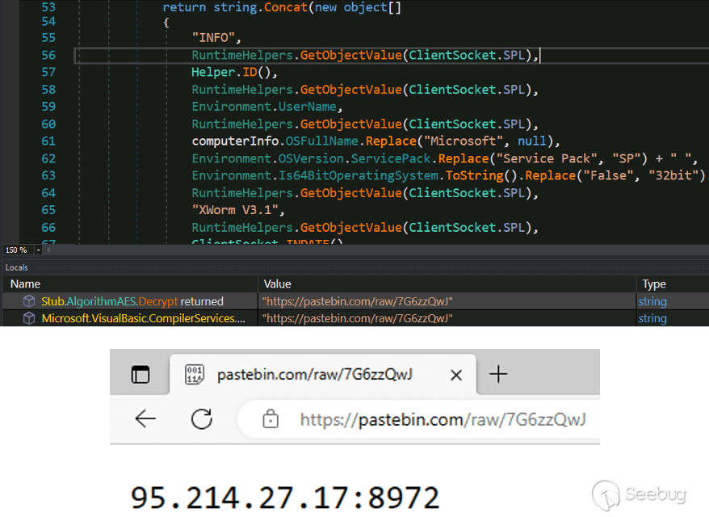This screenshot has height=517, width=709.
Task: Click the lock site-info icon in address bar
Action: 271,418
